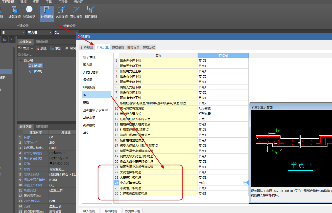Open ellipsis button in row 24 node cell
Viewport: 332px width, 213px height.
point(246,183)
